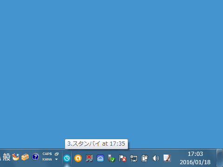Click the wired network connection tray icon
The image size is (223, 167).
point(133,158)
